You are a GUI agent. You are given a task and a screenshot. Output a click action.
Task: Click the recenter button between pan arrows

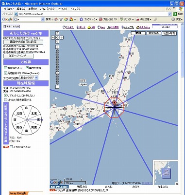57,38
